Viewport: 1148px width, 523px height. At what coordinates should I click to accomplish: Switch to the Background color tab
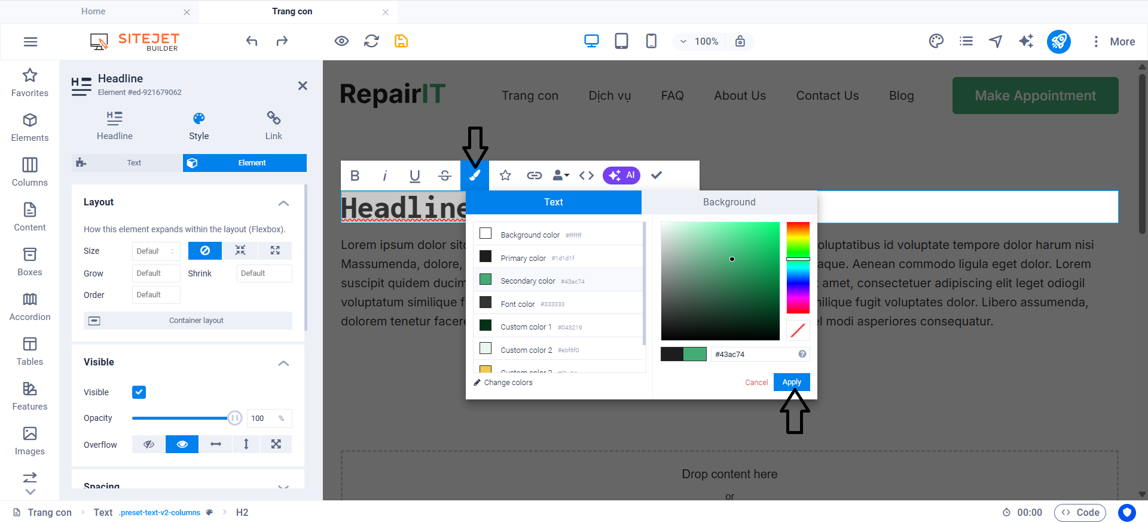click(x=729, y=202)
